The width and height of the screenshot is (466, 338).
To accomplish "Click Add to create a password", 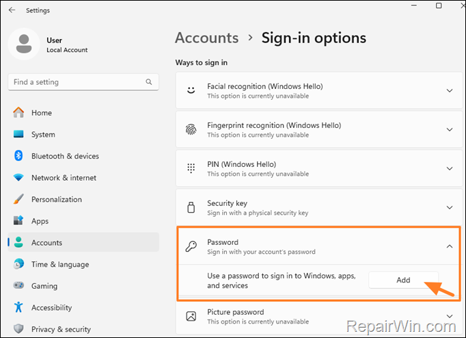I will 403,280.
